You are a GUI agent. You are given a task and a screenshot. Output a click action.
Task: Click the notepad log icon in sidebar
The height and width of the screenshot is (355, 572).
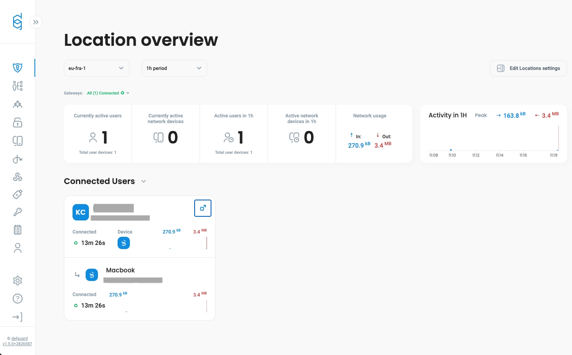click(x=17, y=230)
